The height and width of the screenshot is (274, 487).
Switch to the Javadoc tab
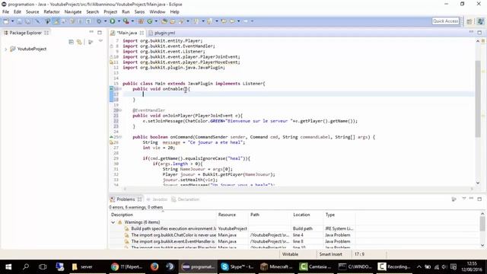[x=157, y=199]
